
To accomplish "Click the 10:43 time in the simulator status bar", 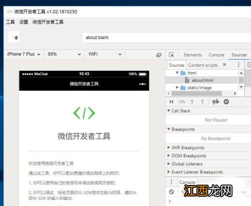I will [x=84, y=74].
